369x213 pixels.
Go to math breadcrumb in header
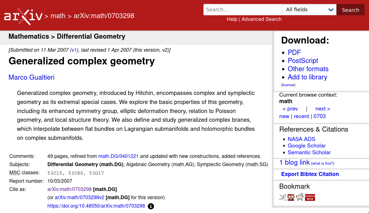point(58,16)
